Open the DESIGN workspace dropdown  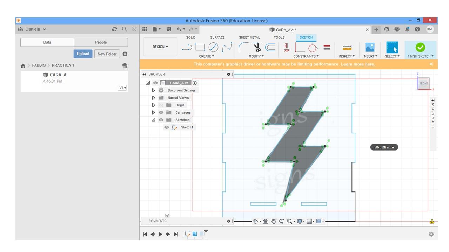[x=160, y=47]
